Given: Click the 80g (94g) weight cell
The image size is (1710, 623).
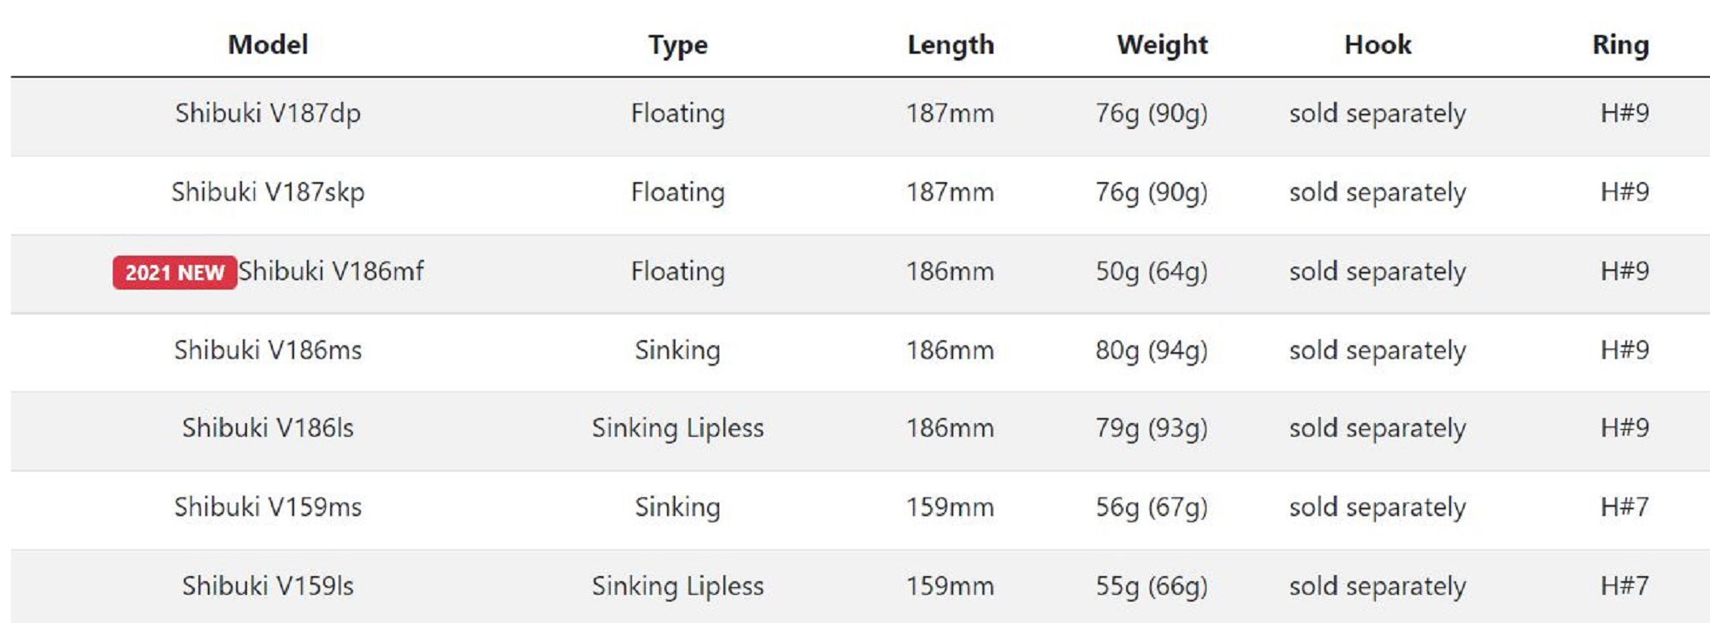Looking at the screenshot, I should coord(1152,350).
